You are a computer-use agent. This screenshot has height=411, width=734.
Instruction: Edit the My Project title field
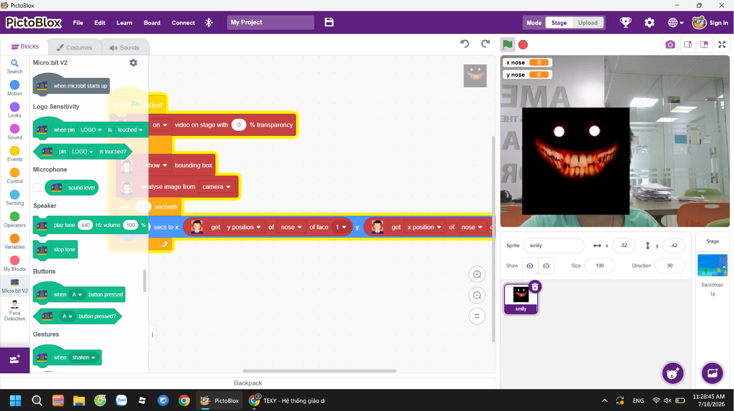[270, 22]
